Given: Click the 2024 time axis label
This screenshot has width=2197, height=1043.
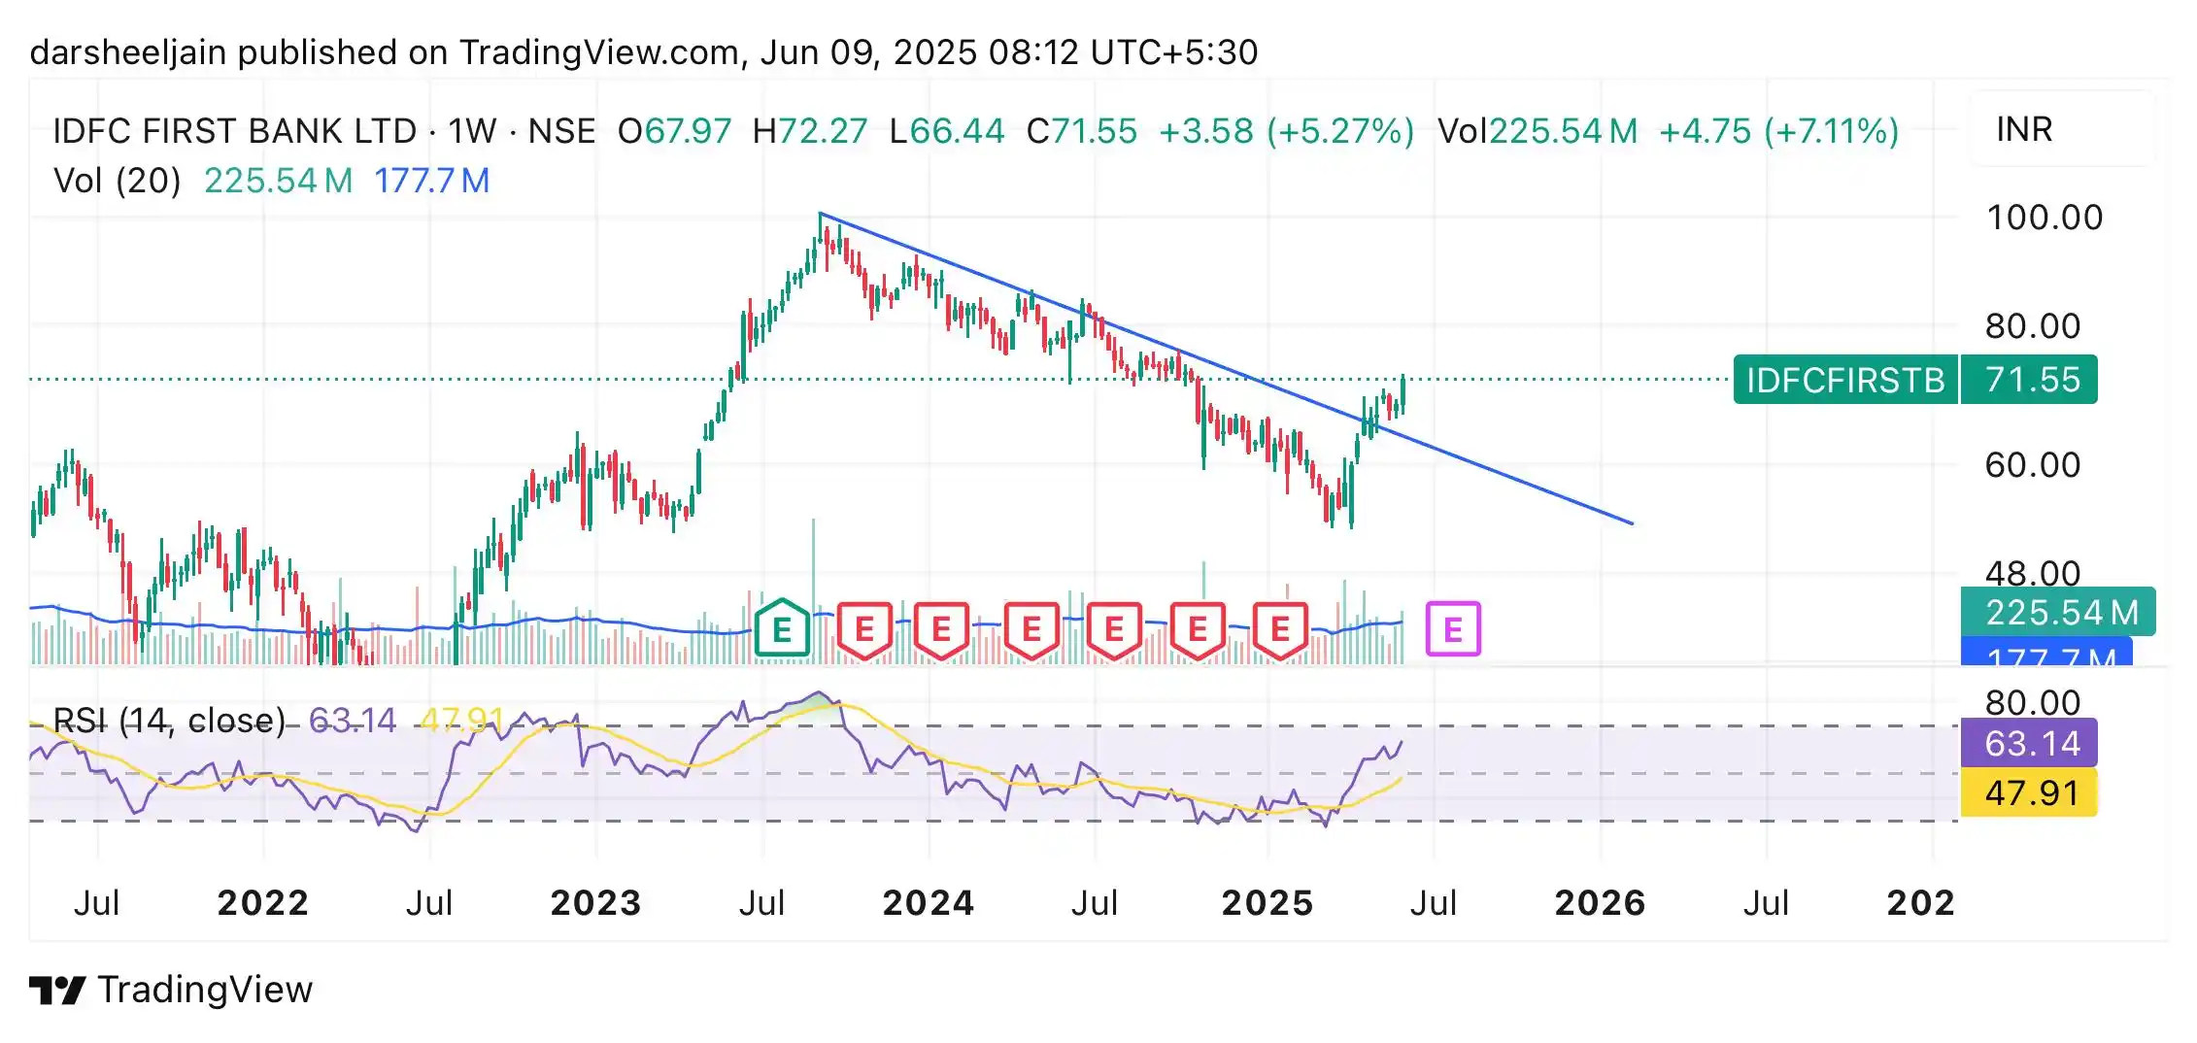Looking at the screenshot, I should coord(928,903).
